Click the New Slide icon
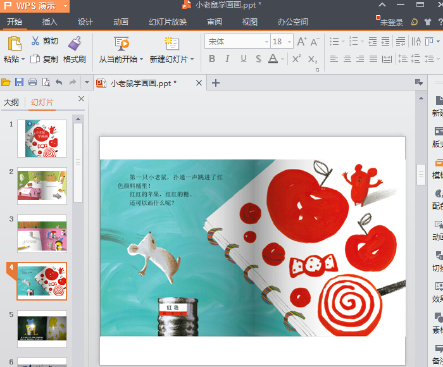Viewport: 443px width, 367px height. coord(172,44)
